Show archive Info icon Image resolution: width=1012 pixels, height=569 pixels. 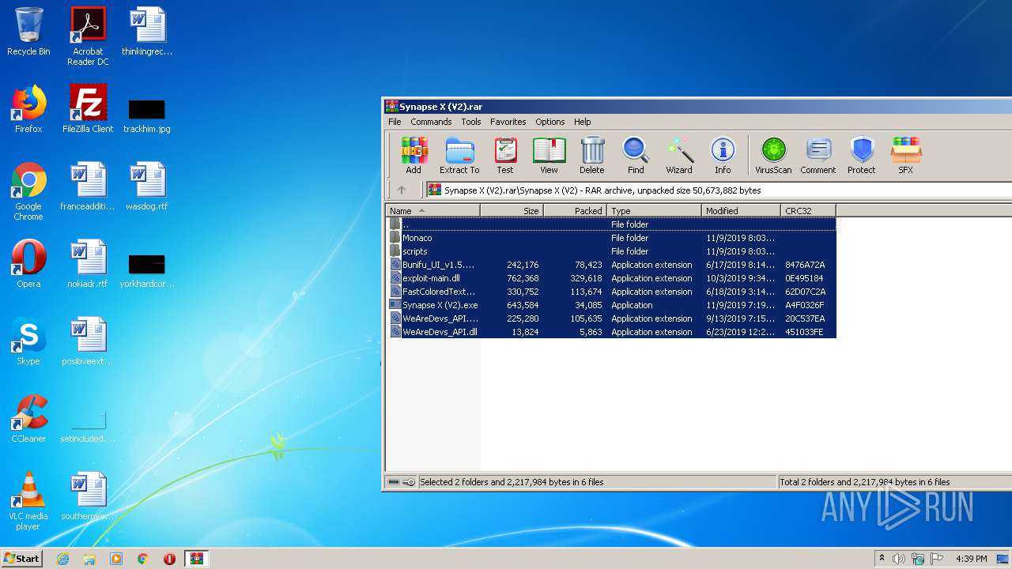723,155
